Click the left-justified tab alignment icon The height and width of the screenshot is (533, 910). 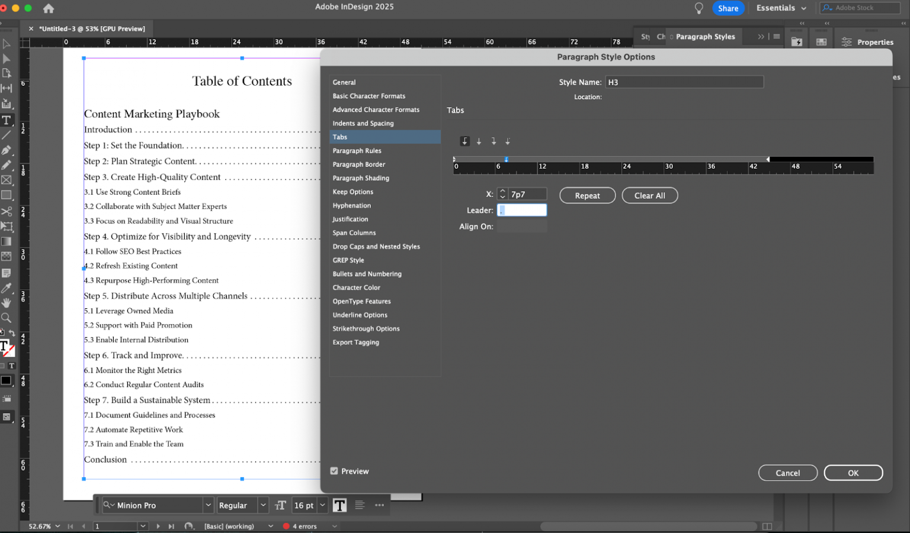(464, 141)
